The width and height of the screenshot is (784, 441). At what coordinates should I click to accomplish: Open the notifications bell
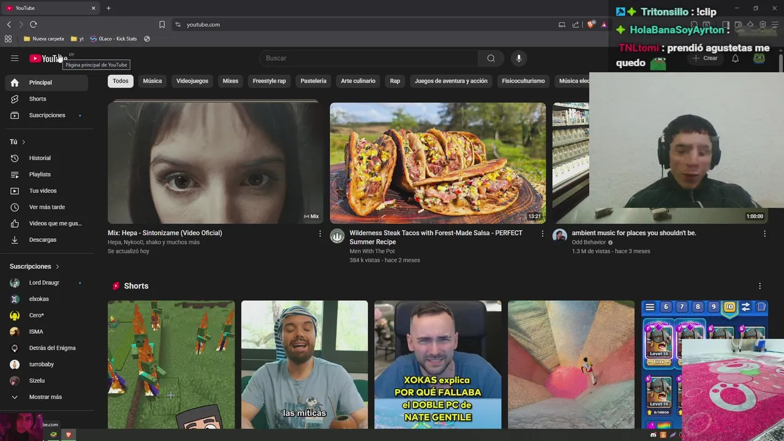735,58
